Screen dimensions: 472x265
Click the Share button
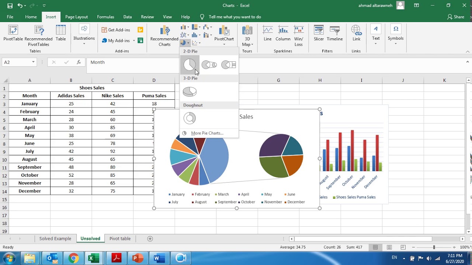coord(456,17)
